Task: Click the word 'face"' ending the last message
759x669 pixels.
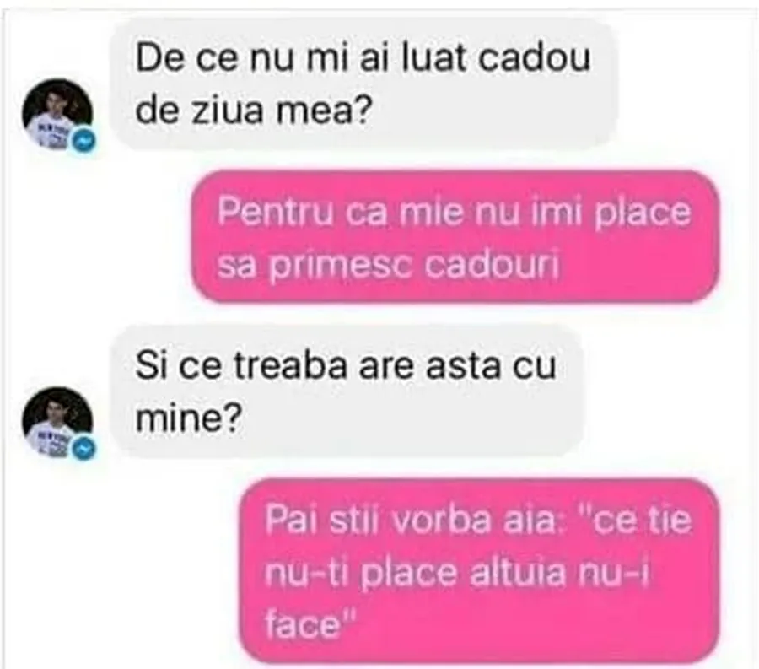Action: (x=310, y=624)
